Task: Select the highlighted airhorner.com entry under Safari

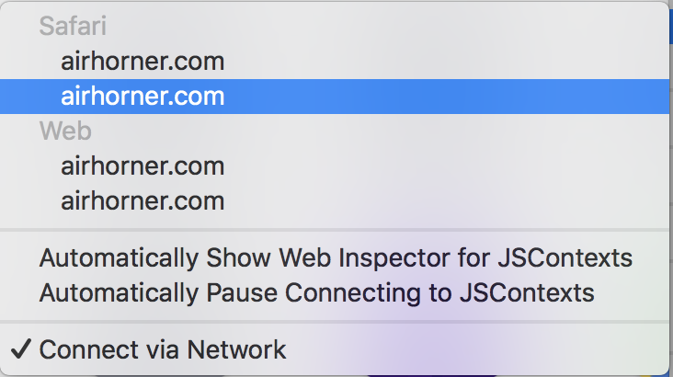Action: pos(143,97)
